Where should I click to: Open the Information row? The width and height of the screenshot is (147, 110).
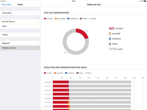(x=20, y=13)
